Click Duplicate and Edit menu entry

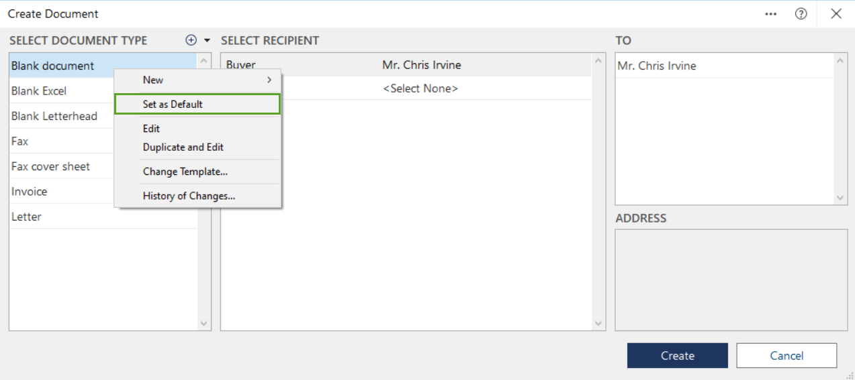pyautogui.click(x=183, y=147)
